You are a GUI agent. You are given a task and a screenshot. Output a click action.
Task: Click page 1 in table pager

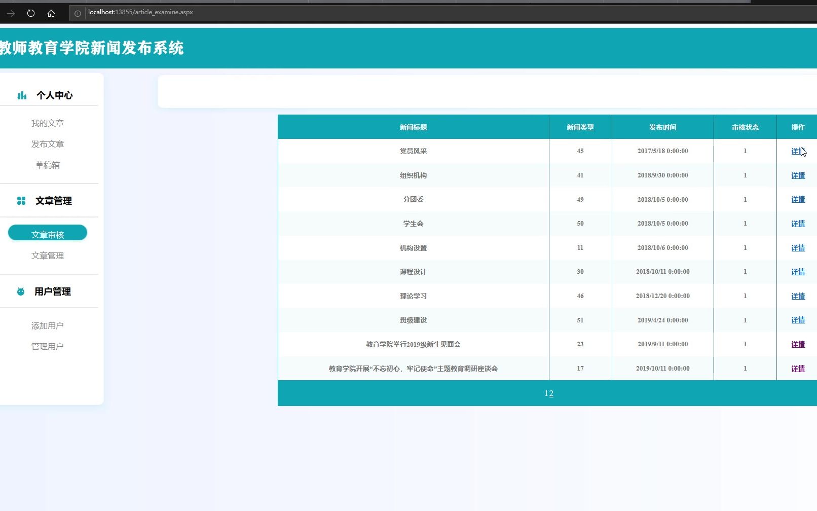click(546, 393)
